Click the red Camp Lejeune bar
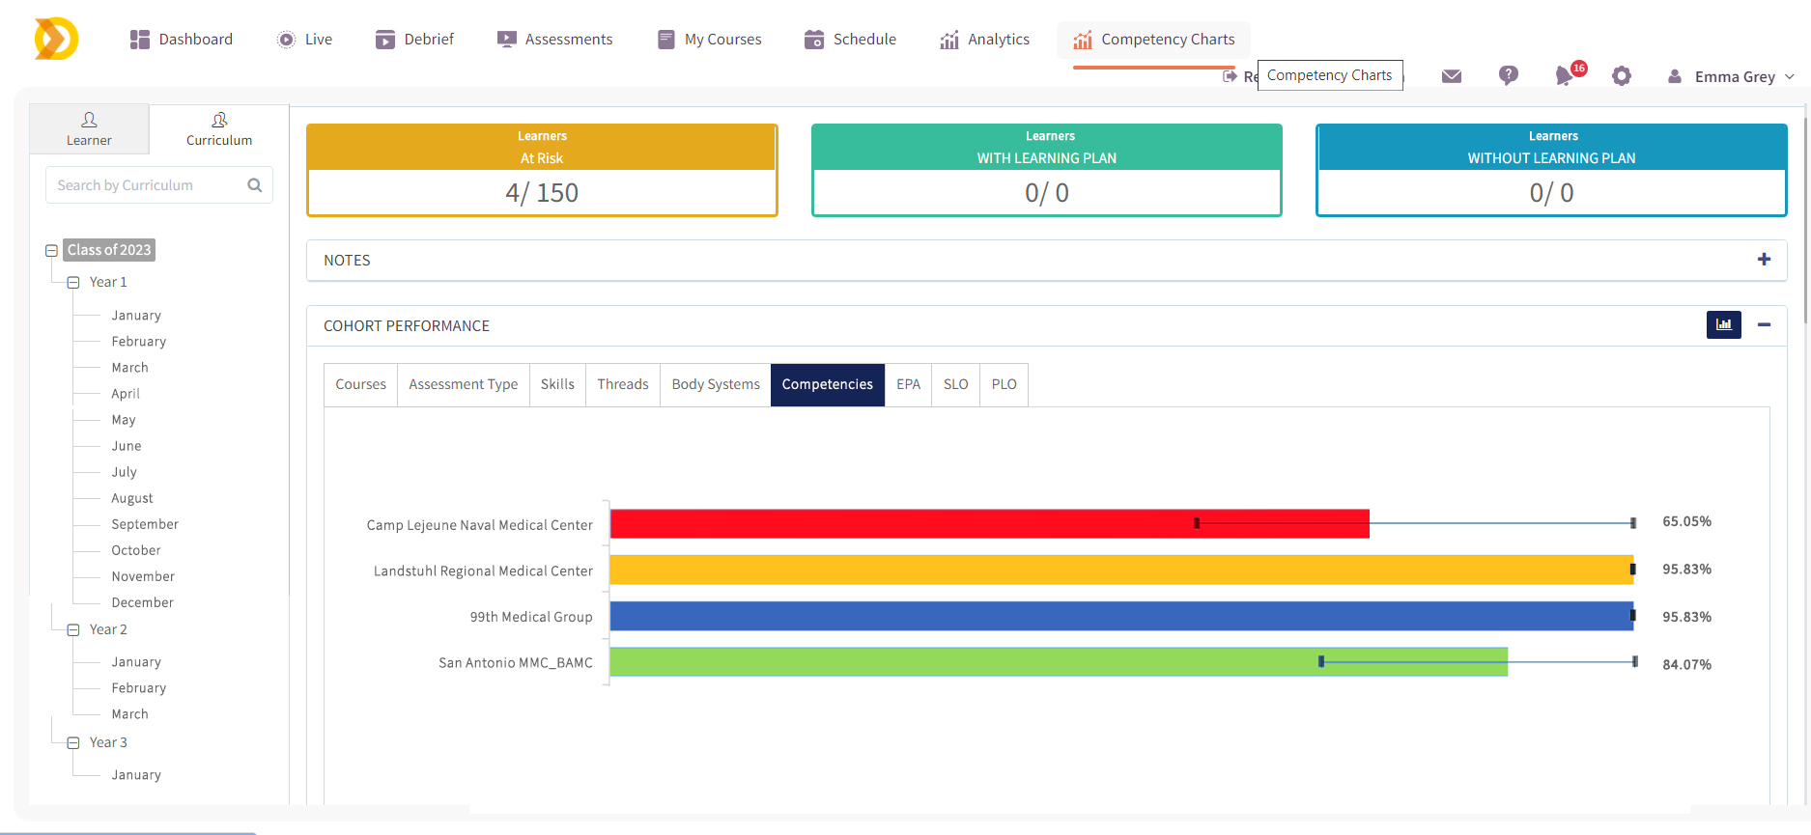 989,523
